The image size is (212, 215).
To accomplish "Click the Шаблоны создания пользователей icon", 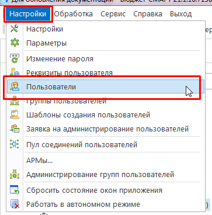I will click(15, 115).
